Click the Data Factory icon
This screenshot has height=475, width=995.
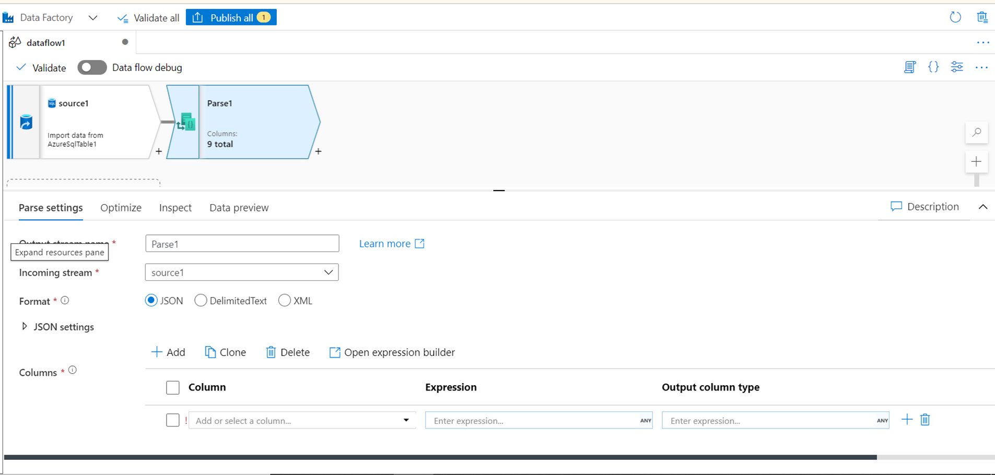[x=8, y=18]
